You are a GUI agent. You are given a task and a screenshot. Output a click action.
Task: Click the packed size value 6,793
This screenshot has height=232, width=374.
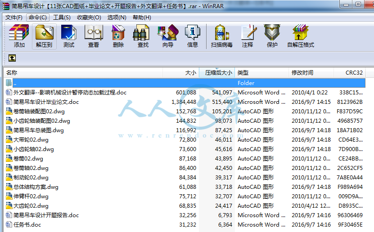point(225,215)
